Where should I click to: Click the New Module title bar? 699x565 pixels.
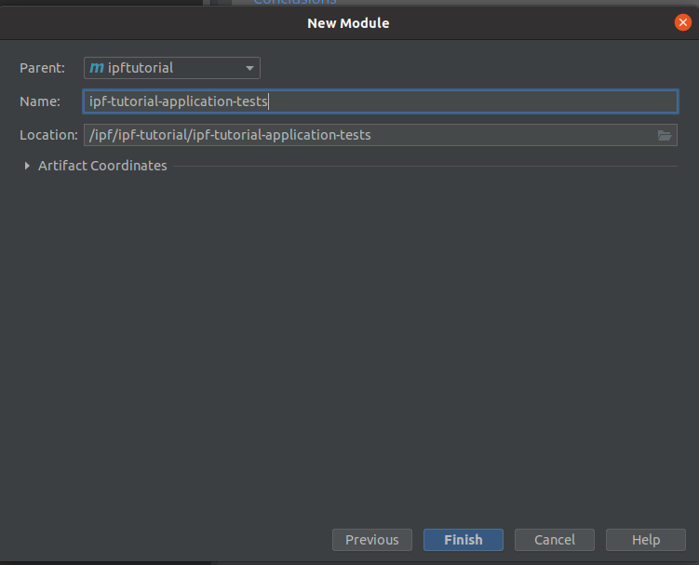348,22
